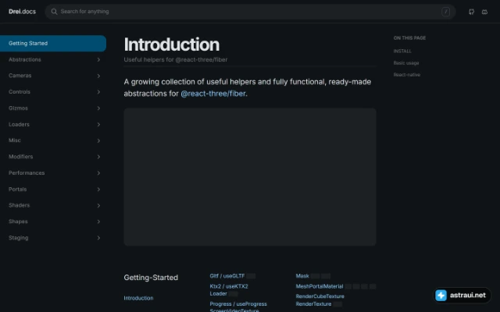Jump to React-native section
The height and width of the screenshot is (312, 500).
[406, 75]
